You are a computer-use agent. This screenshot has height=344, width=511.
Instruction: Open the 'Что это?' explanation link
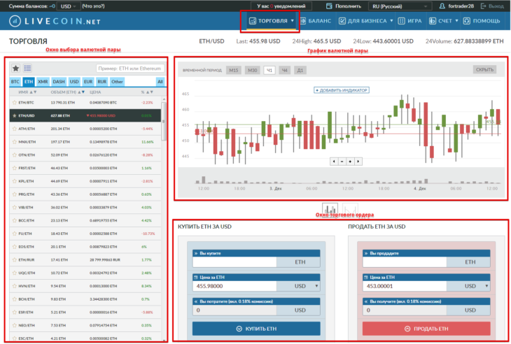pyautogui.click(x=93, y=6)
